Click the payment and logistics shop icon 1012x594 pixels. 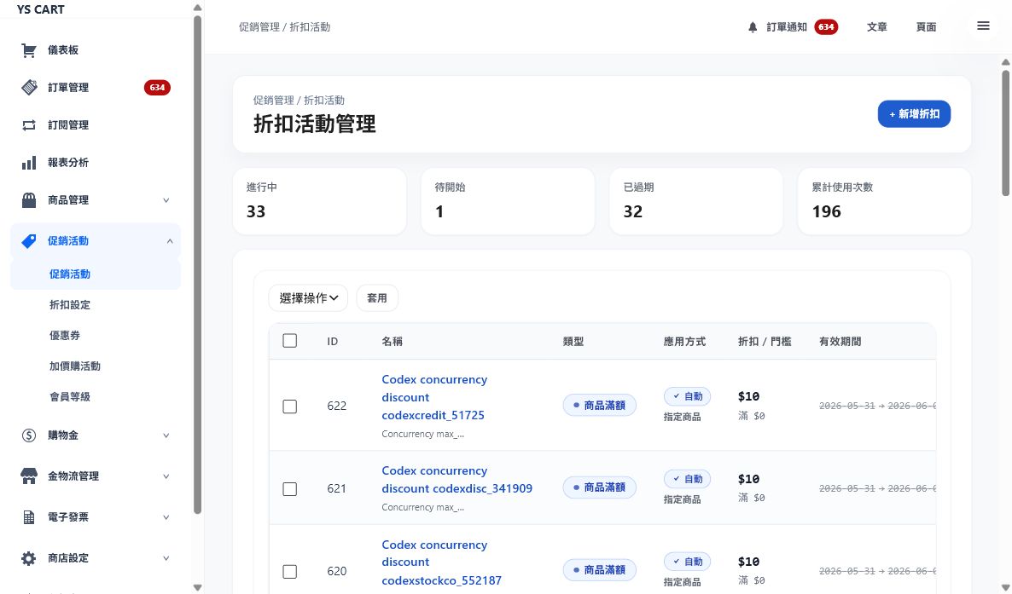point(29,476)
